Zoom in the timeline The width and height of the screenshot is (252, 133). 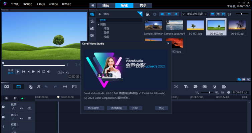click(x=217, y=92)
